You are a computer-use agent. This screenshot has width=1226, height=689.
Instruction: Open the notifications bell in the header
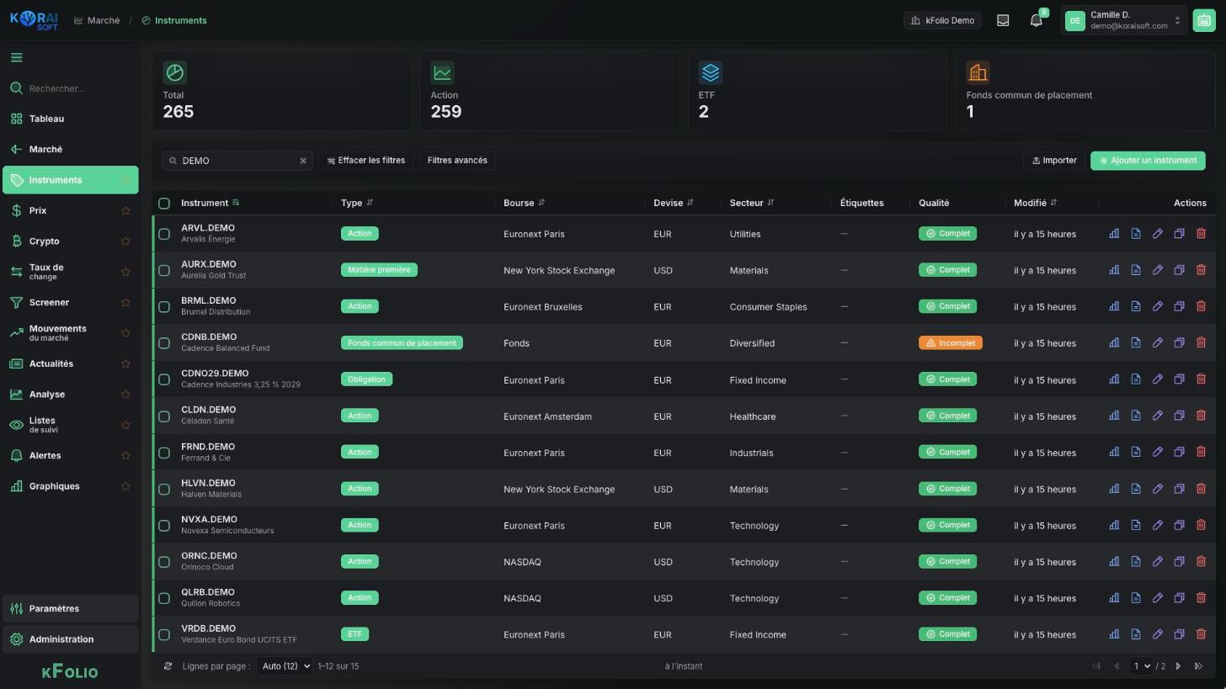click(x=1037, y=20)
